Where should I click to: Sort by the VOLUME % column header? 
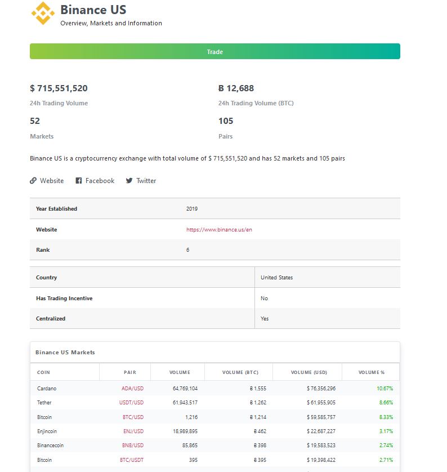[371, 372]
